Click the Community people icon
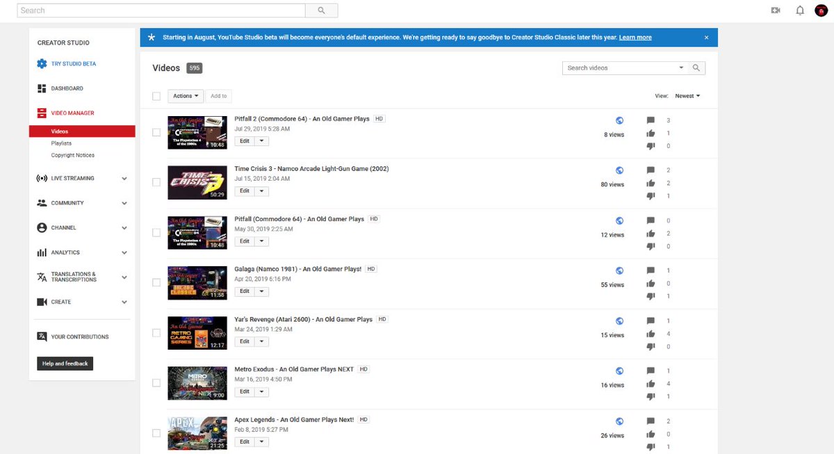Image resolution: width=834 pixels, height=454 pixels. point(42,203)
